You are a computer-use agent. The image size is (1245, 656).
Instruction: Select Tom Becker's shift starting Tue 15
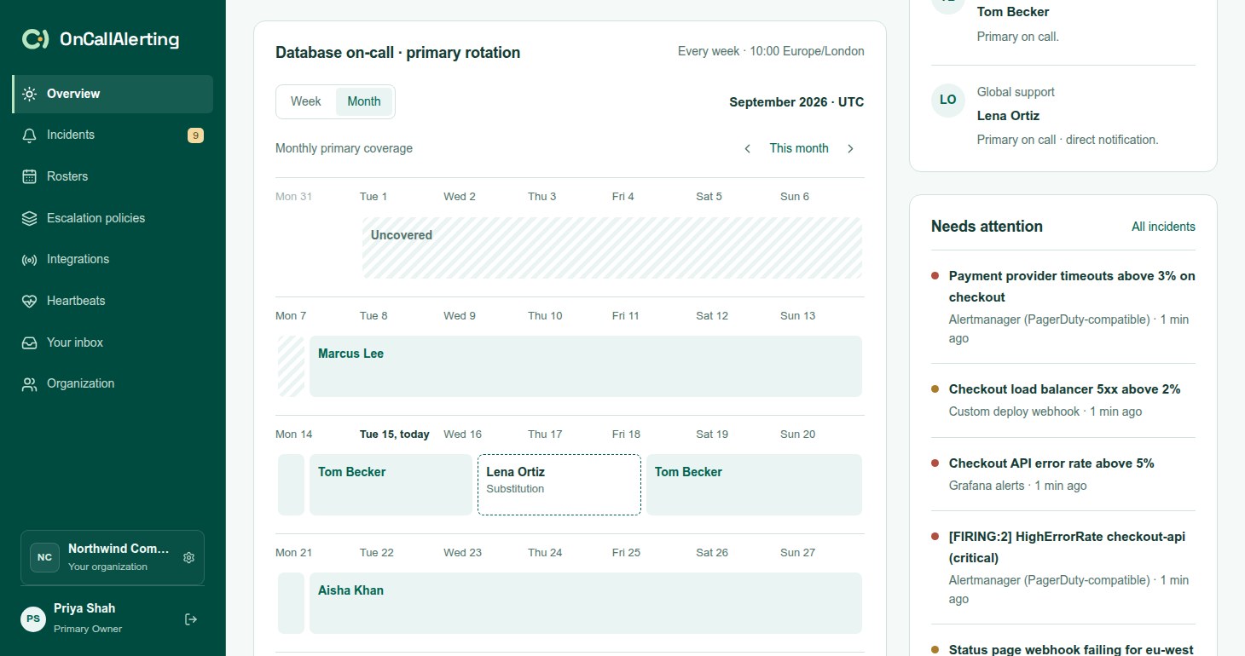coord(391,485)
